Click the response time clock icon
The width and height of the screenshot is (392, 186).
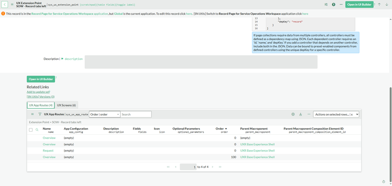[384, 181]
